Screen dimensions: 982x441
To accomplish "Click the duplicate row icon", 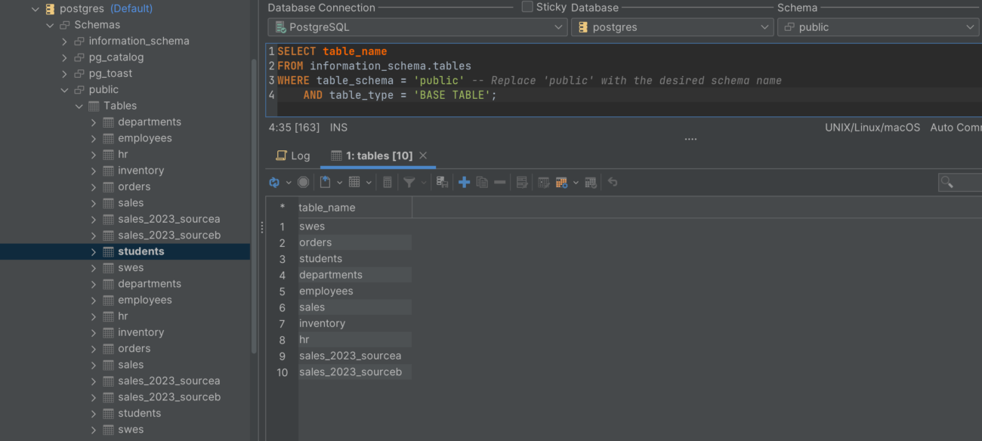I will (483, 182).
